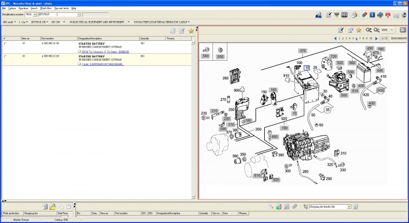This screenshot has width=409, height=223.
Task: Go to next diagram page arrow
Action: pos(376,38)
